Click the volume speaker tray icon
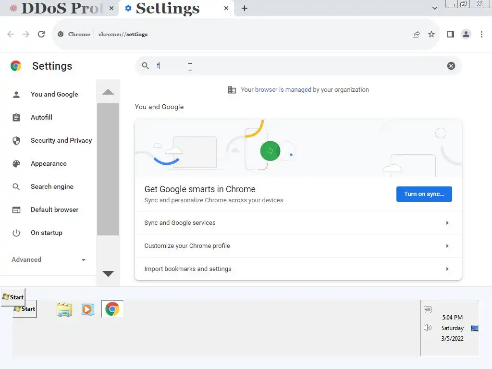Screen dimensions: 492x369 tap(427, 328)
